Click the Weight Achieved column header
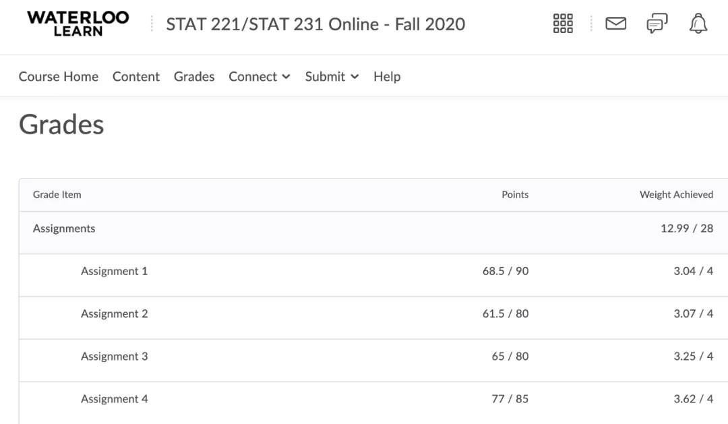Image resolution: width=728 pixels, height=424 pixels. click(x=676, y=195)
